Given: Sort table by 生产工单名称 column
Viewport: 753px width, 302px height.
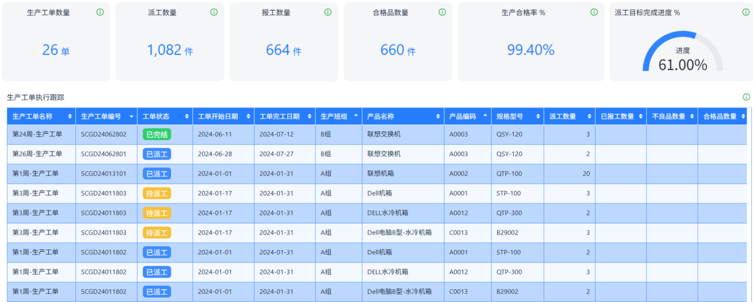Looking at the screenshot, I should [70, 117].
